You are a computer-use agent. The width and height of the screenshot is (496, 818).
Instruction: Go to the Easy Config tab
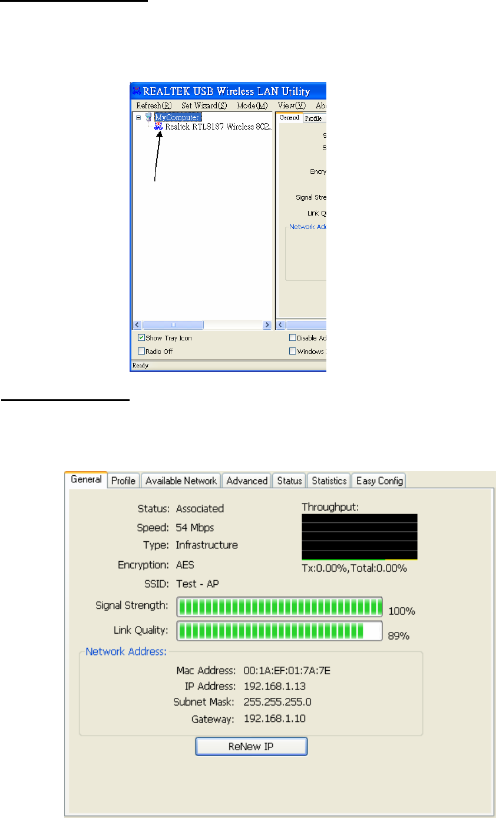point(379,481)
